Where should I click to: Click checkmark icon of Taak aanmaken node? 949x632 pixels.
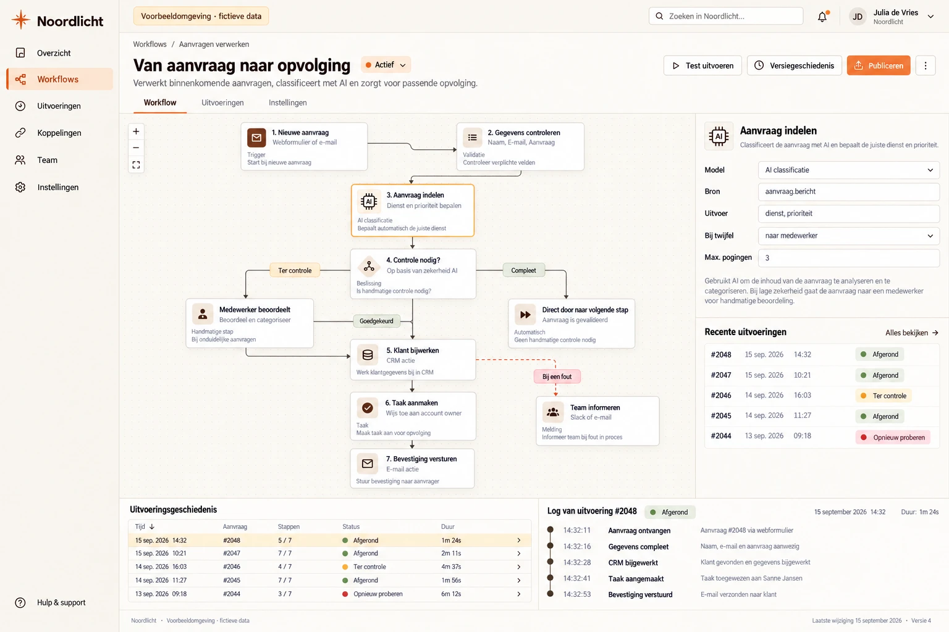368,408
